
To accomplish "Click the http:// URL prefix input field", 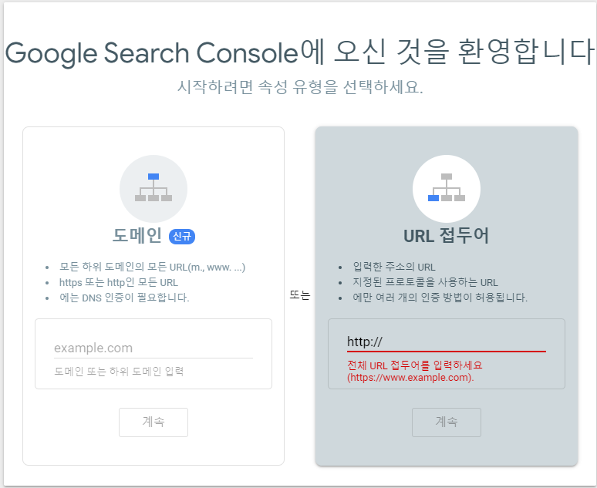I will 447,342.
